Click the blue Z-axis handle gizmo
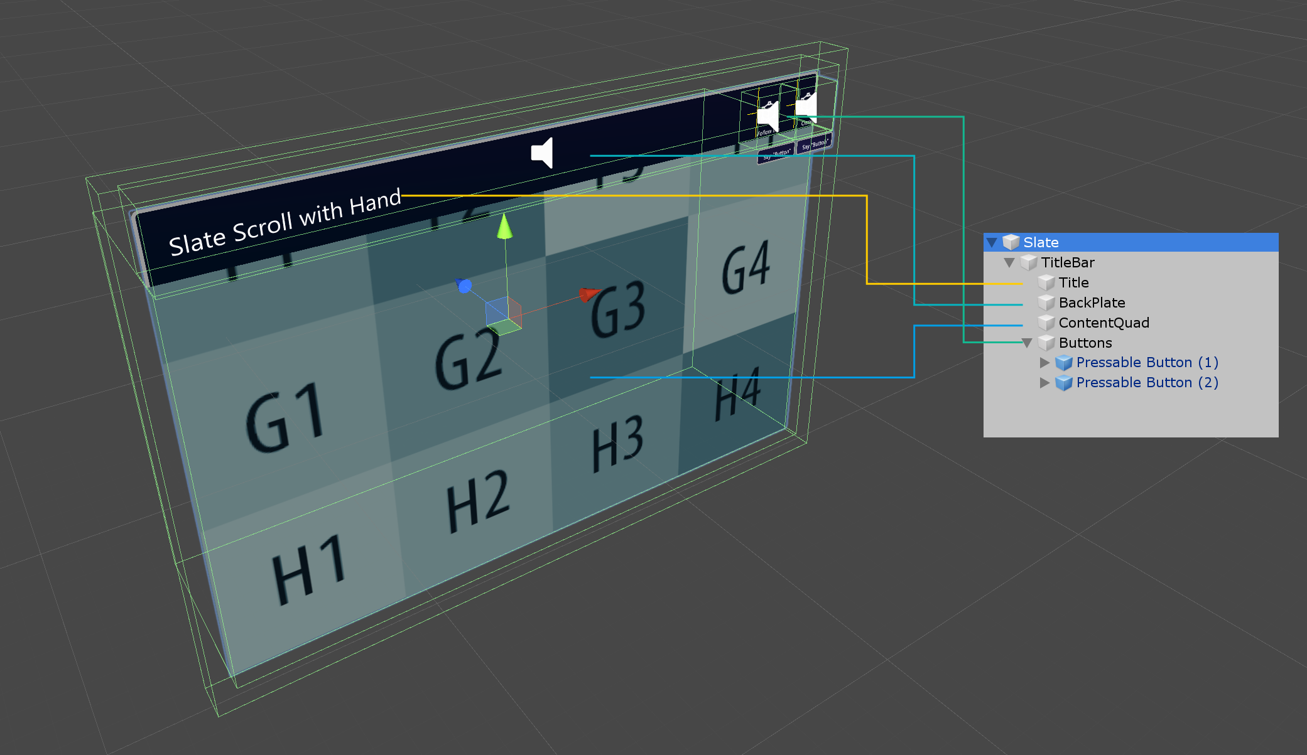The image size is (1307, 755). click(x=464, y=286)
